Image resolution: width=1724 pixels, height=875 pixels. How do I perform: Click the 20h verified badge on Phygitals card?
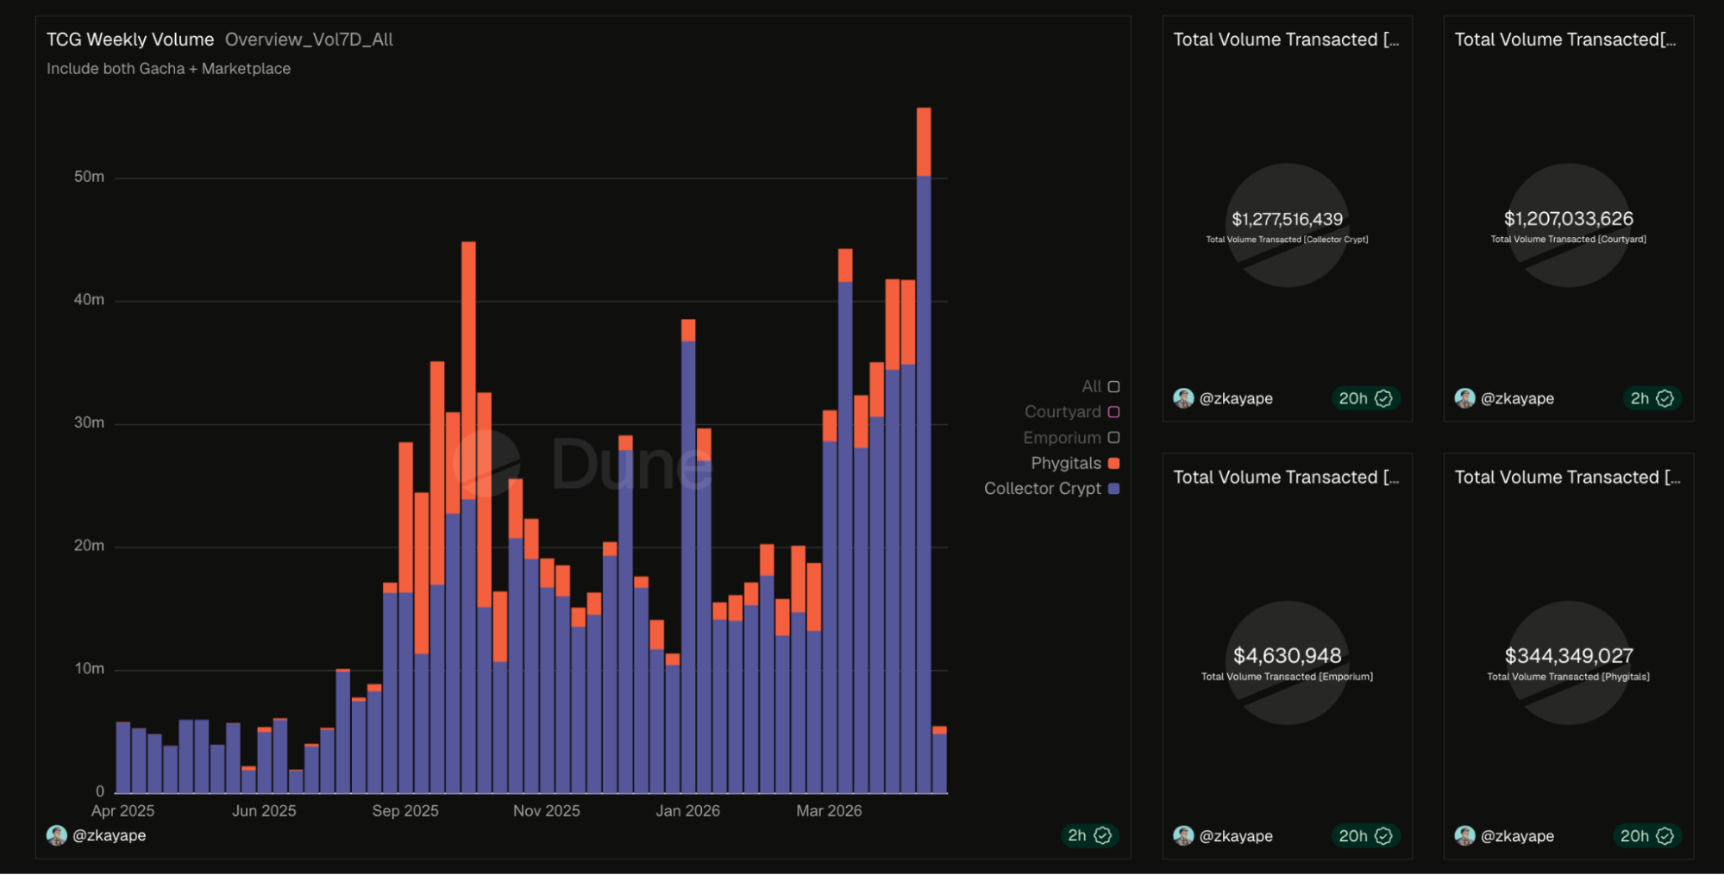pos(1646,835)
